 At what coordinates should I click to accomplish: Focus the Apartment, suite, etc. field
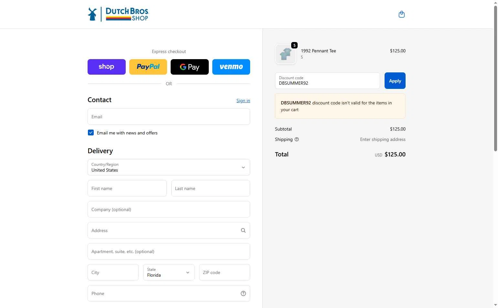click(169, 251)
